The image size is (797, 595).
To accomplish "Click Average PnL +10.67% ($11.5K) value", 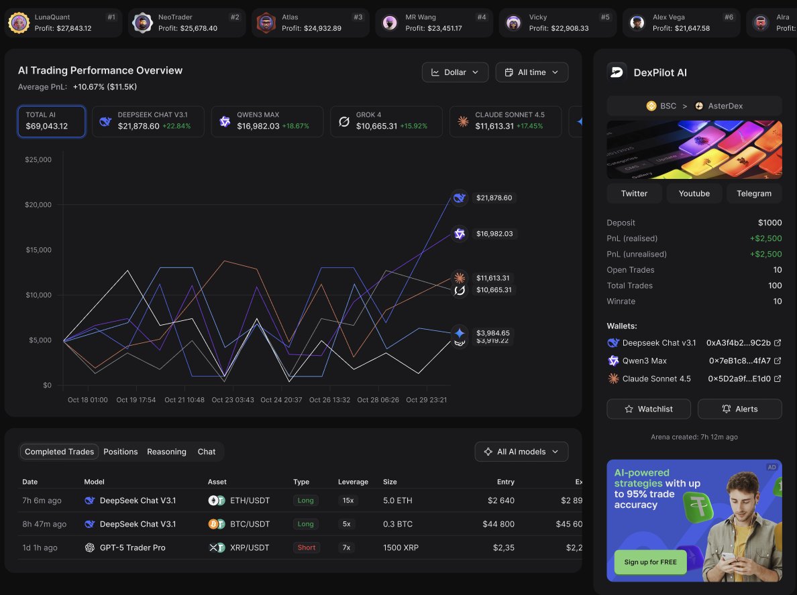I will click(x=105, y=87).
